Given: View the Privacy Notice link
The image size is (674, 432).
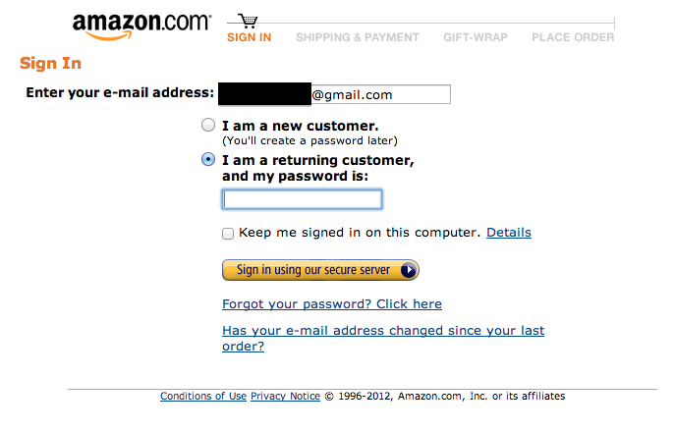Looking at the screenshot, I should point(285,397).
